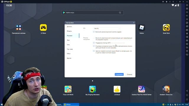This screenshot has height=106, width=189.
Task: Open keyboard mapping tool in right sidebar
Action: coord(187,9)
